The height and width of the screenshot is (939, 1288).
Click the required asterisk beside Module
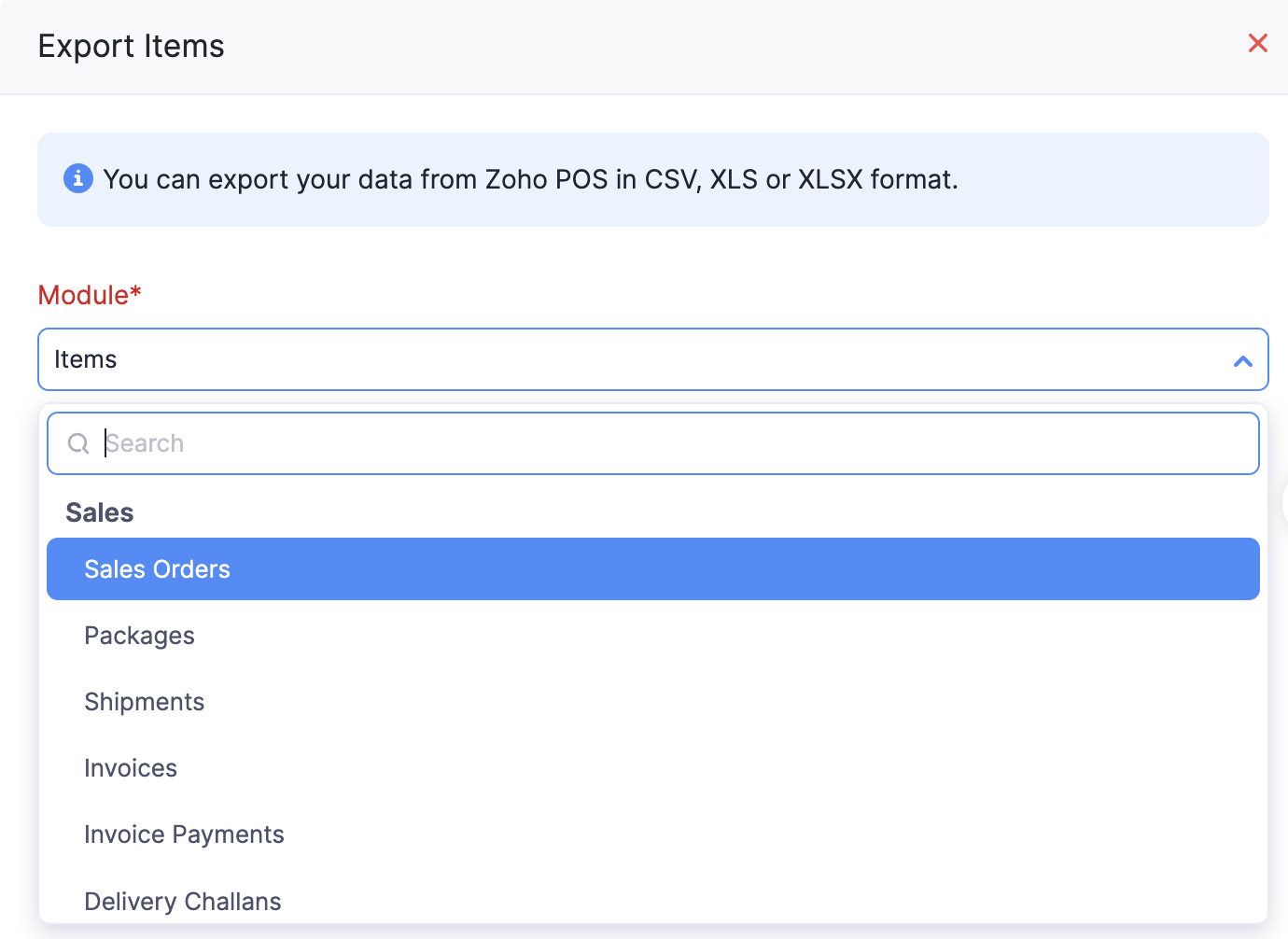[x=136, y=292]
